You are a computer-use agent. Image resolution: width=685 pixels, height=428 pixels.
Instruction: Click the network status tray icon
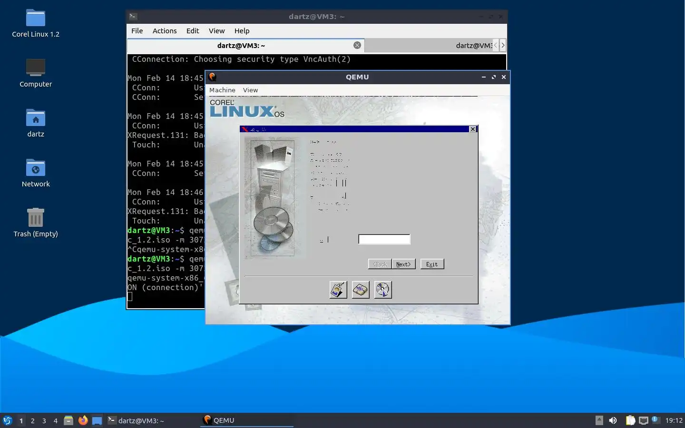click(x=644, y=420)
